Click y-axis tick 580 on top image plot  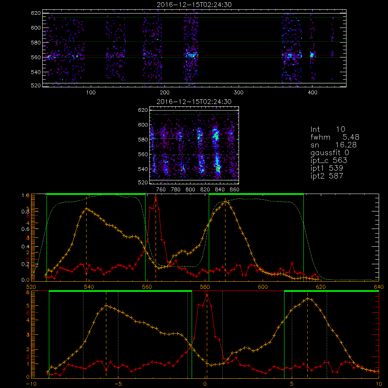[x=36, y=43]
